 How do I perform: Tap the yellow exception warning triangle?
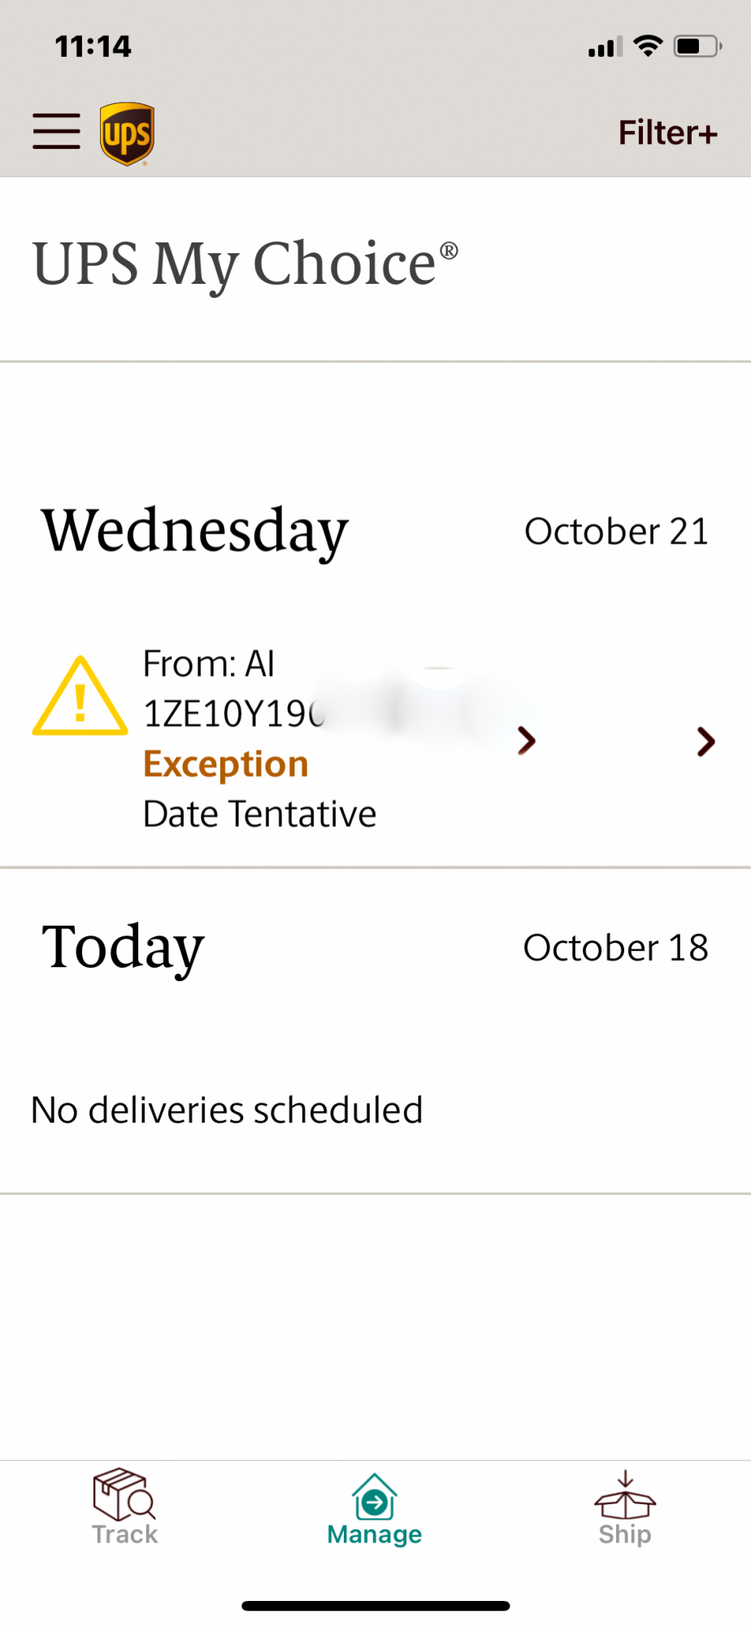tap(80, 696)
